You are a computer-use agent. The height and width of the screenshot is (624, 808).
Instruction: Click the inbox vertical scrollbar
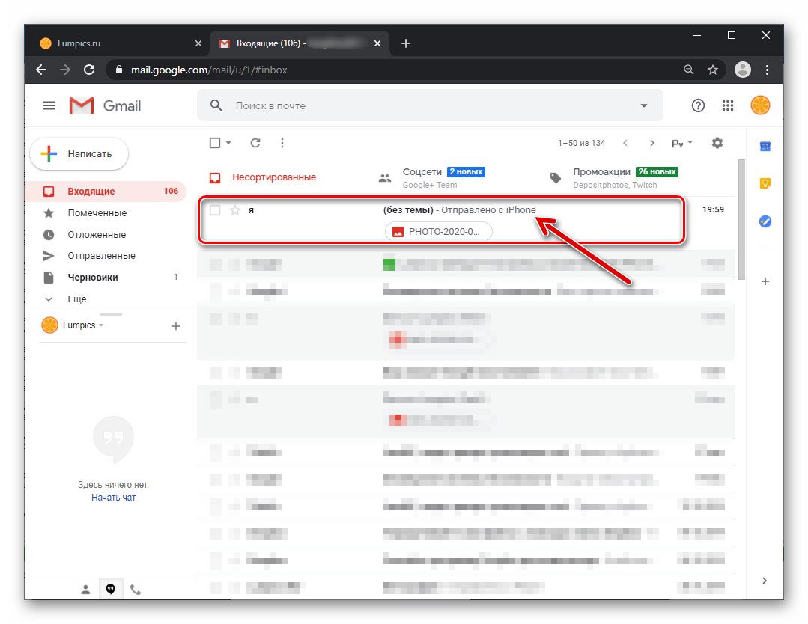point(741,220)
